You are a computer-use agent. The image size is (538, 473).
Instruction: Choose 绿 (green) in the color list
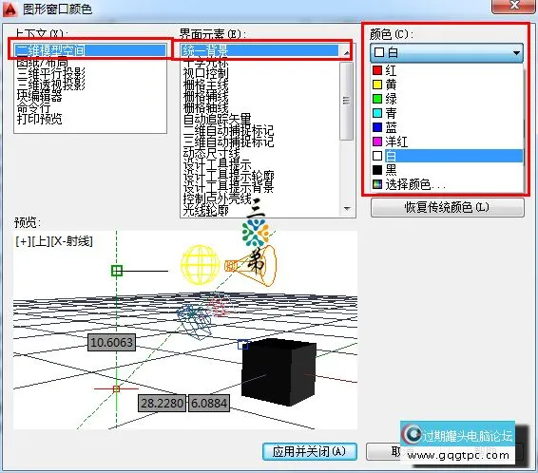coord(448,99)
